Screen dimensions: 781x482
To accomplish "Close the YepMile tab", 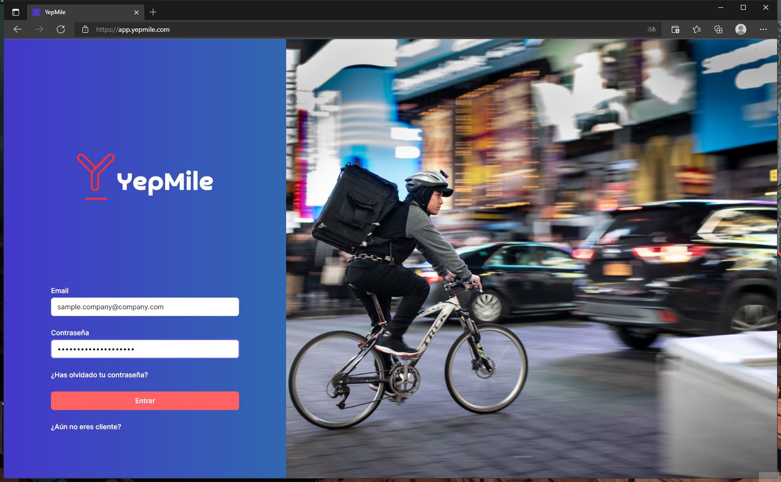I will pos(136,12).
